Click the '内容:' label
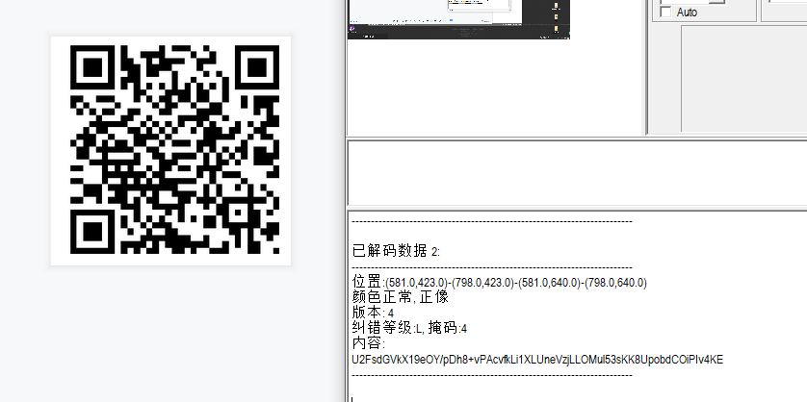This screenshot has width=807, height=402. coord(369,343)
